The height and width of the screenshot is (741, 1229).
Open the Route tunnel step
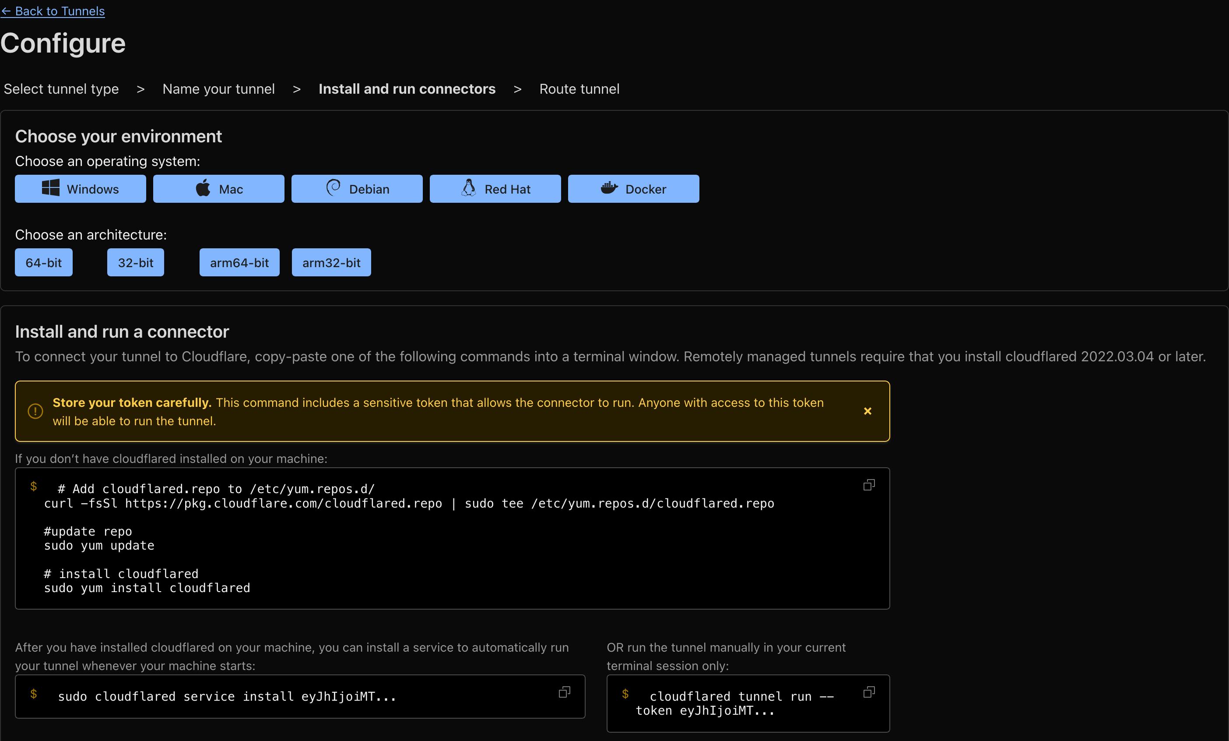click(579, 89)
